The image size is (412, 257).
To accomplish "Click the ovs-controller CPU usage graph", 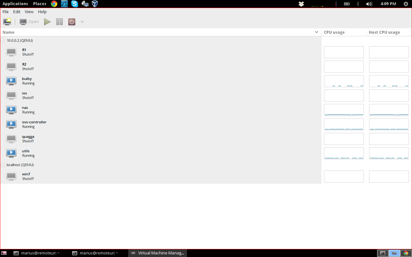I will (344, 124).
